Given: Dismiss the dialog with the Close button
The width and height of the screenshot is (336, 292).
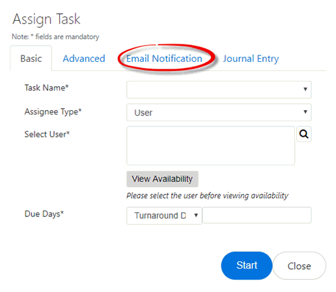Looking at the screenshot, I should pos(299,265).
